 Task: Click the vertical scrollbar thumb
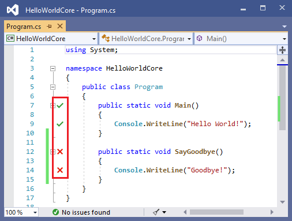[x=282, y=98]
